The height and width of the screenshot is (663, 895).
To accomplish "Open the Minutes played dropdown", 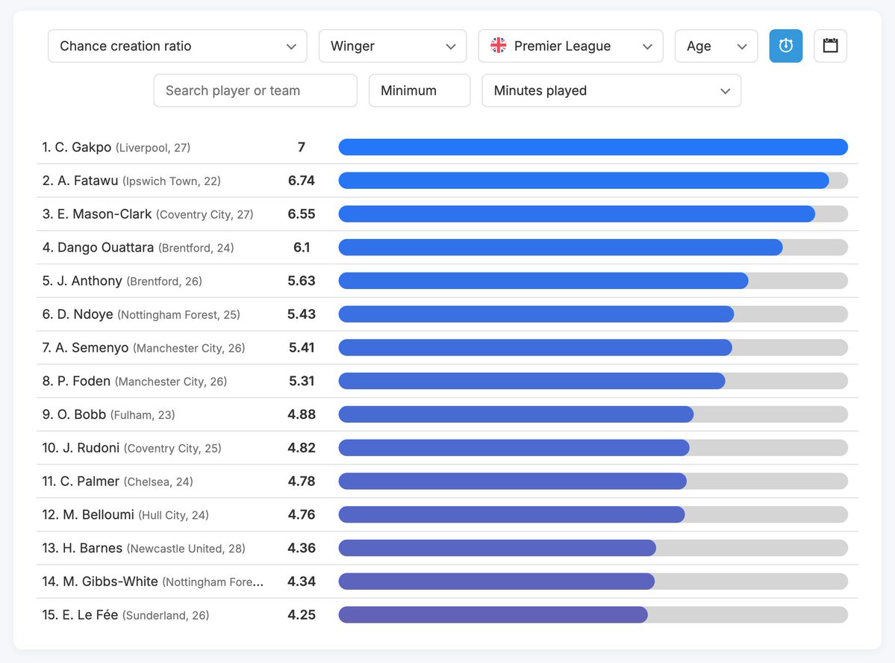I will pyautogui.click(x=611, y=90).
